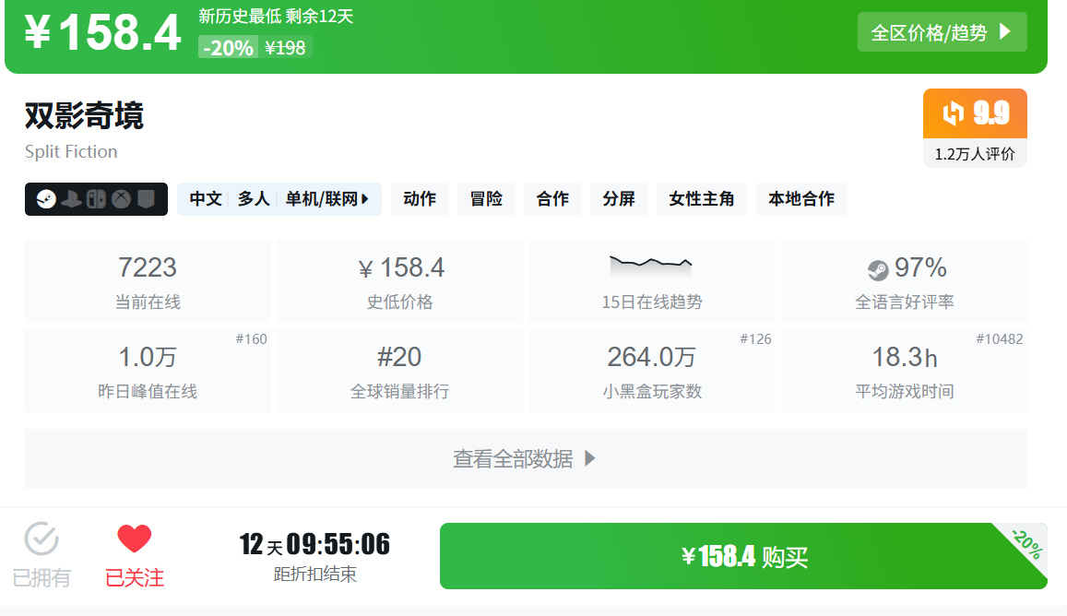Click the #20 全球销量排行 stat
Screen dimensions: 1067x616
pyautogui.click(x=400, y=371)
